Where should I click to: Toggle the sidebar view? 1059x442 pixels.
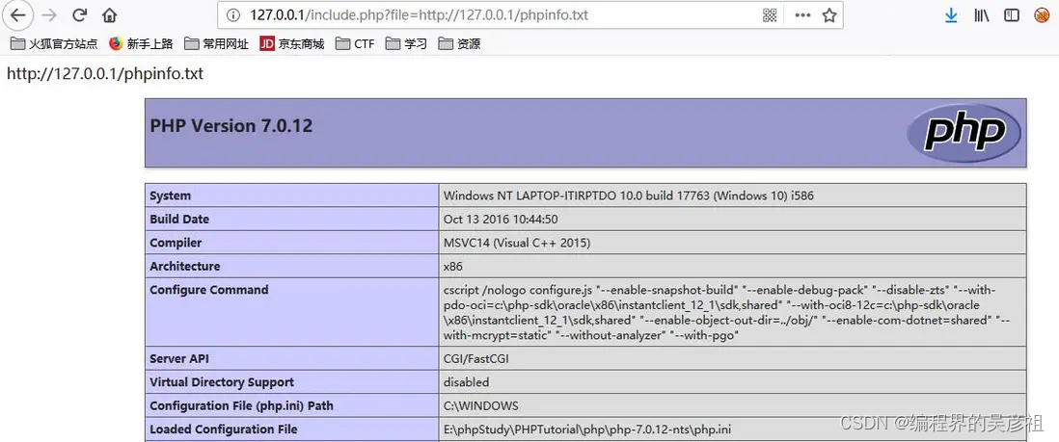click(1011, 14)
